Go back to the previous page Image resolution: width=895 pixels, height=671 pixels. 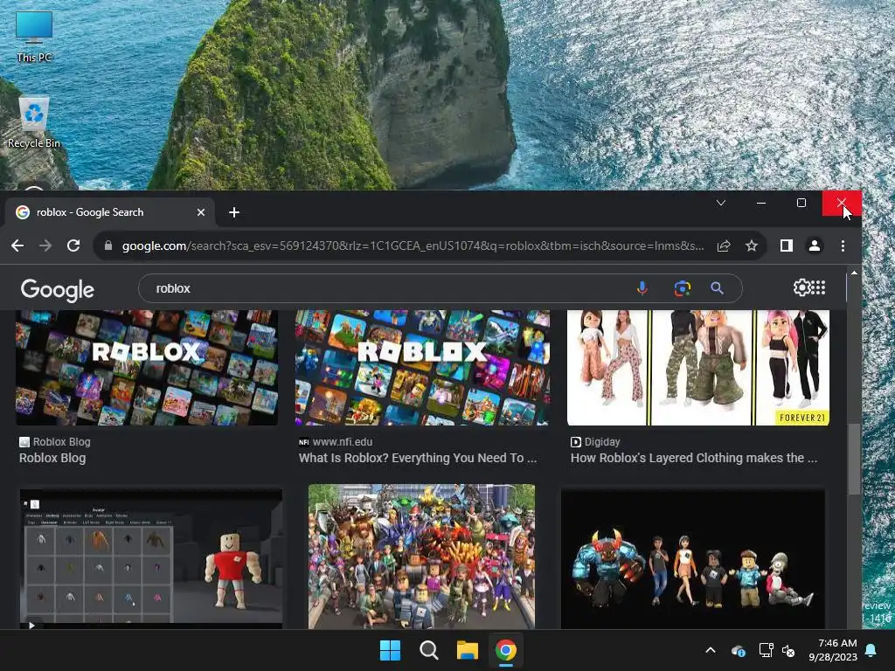click(x=17, y=246)
